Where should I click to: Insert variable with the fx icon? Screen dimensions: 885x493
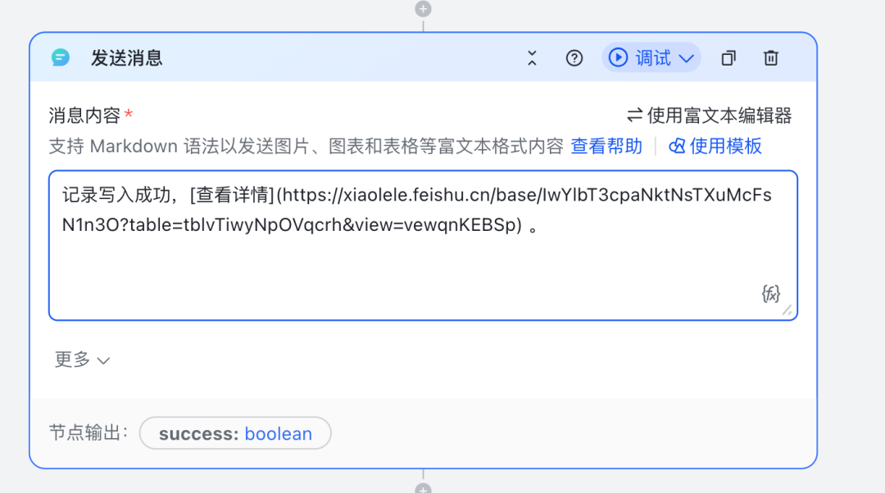tap(770, 293)
